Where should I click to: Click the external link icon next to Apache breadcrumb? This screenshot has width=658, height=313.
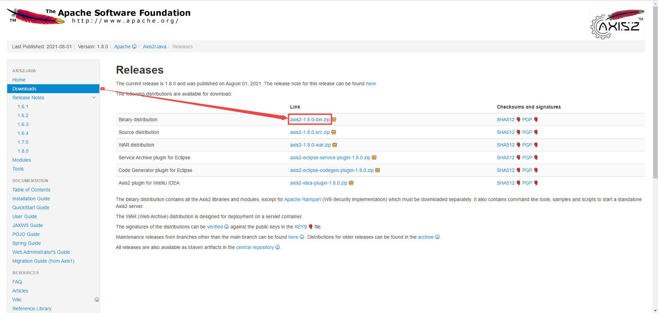tap(134, 47)
